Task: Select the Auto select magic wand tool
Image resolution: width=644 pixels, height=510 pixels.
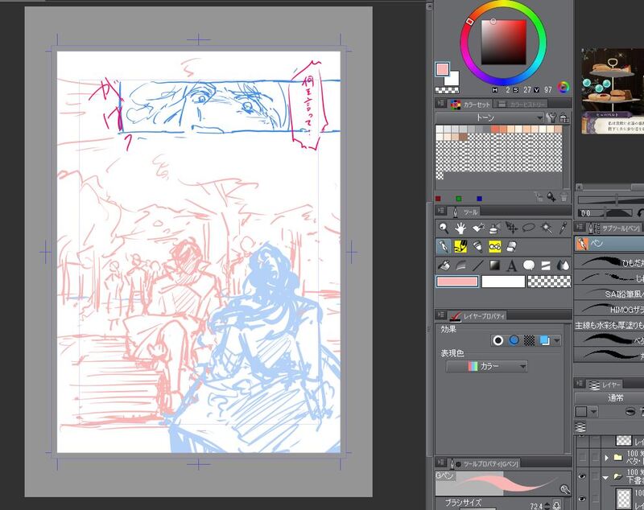Action: tap(547, 228)
